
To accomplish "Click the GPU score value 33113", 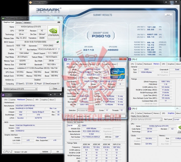I will 88,50.
